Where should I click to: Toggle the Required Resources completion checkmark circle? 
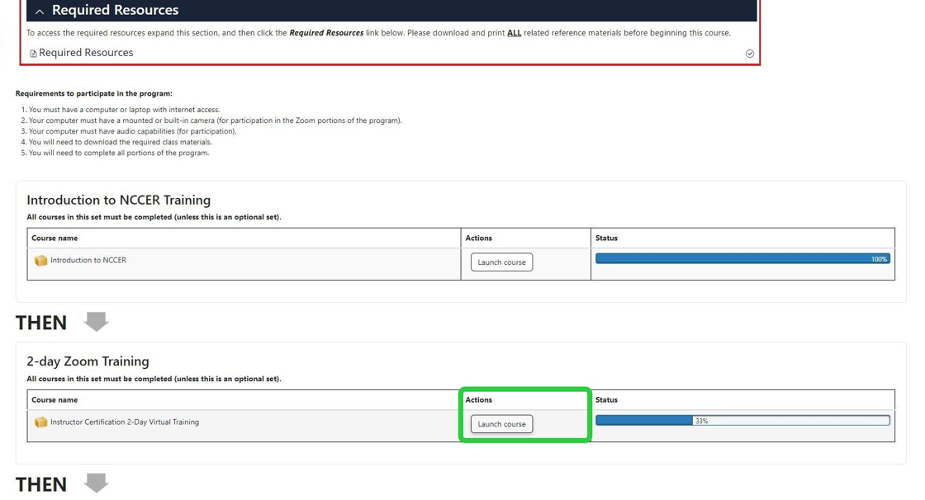click(x=749, y=54)
